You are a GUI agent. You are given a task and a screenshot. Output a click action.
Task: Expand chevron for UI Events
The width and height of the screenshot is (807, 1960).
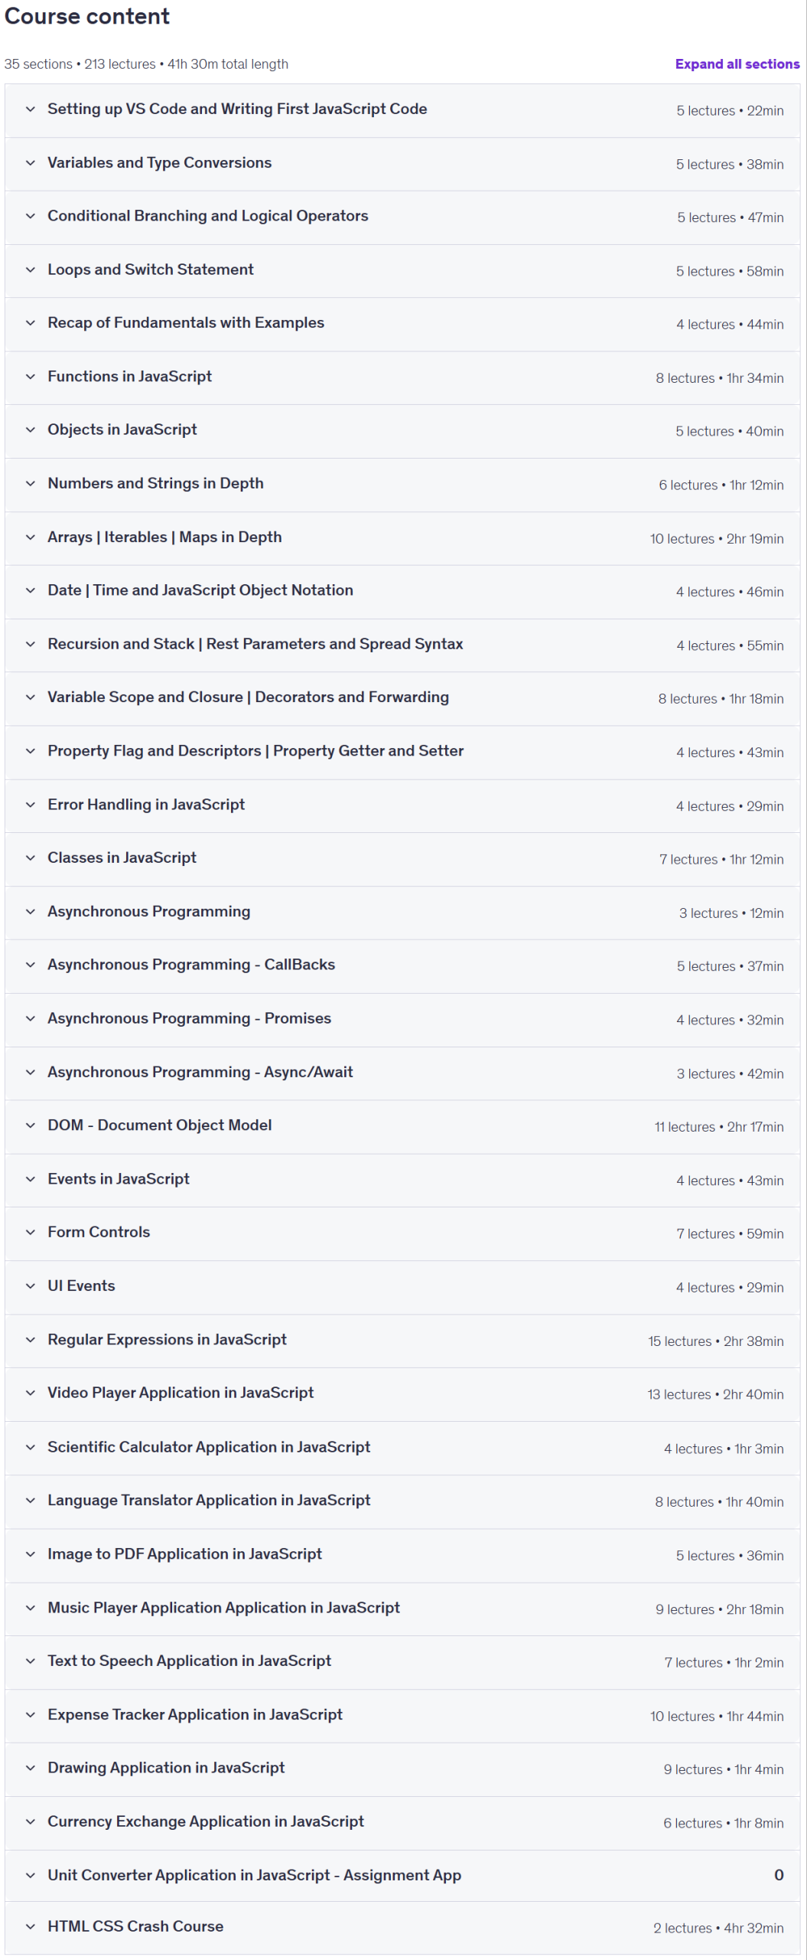coord(31,1286)
